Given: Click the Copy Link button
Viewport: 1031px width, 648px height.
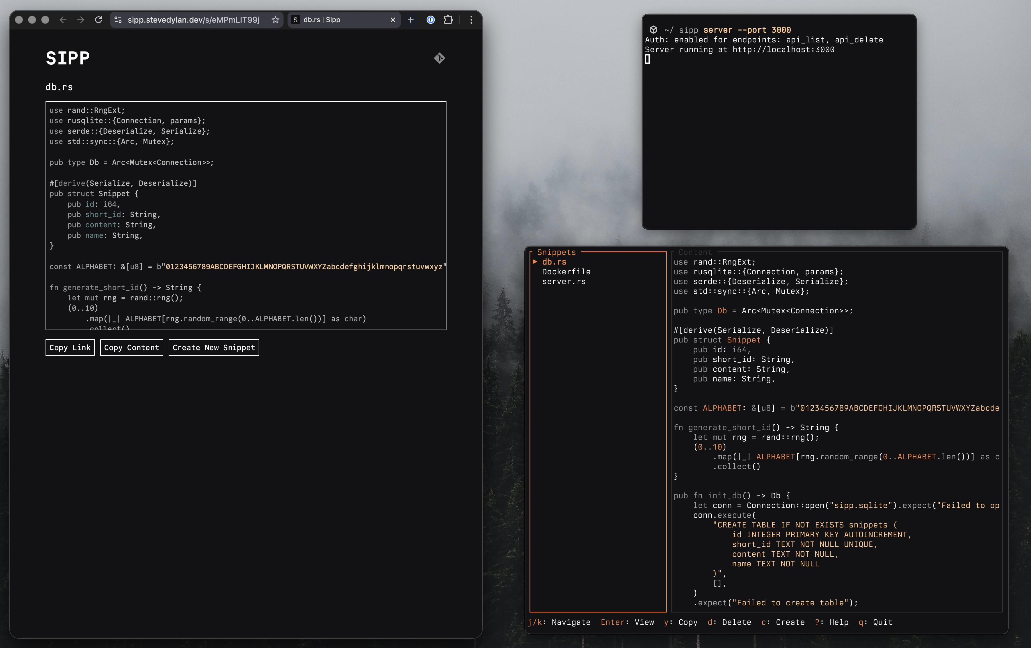Looking at the screenshot, I should [70, 348].
